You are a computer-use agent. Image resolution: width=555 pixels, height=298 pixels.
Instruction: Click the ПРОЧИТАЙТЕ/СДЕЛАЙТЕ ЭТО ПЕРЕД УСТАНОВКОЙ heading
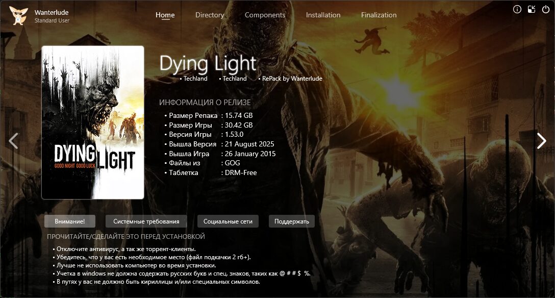coord(126,236)
